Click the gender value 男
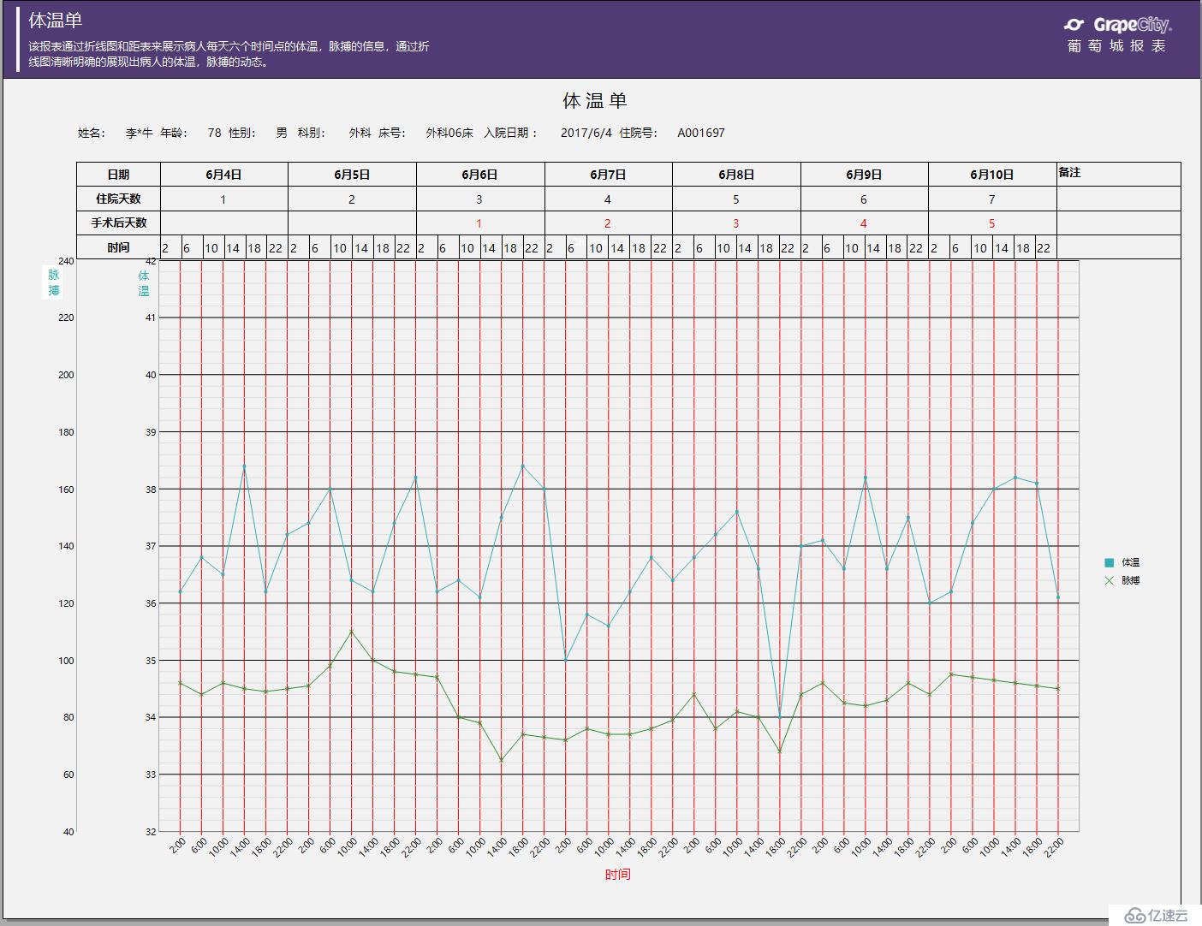Viewport: 1202px width, 926px height. (x=282, y=133)
